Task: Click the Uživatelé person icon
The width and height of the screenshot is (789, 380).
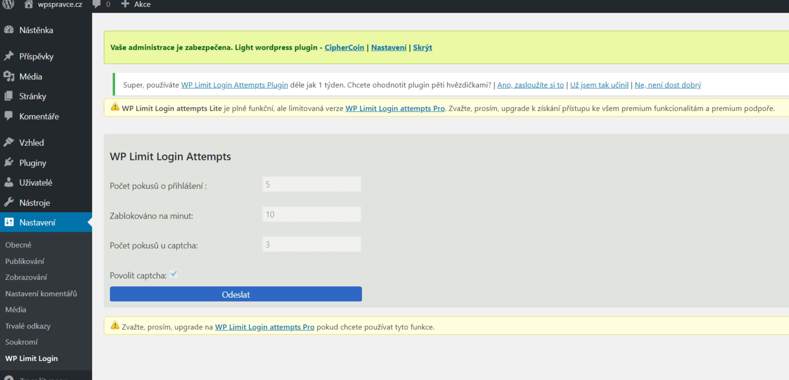Action: (9, 182)
